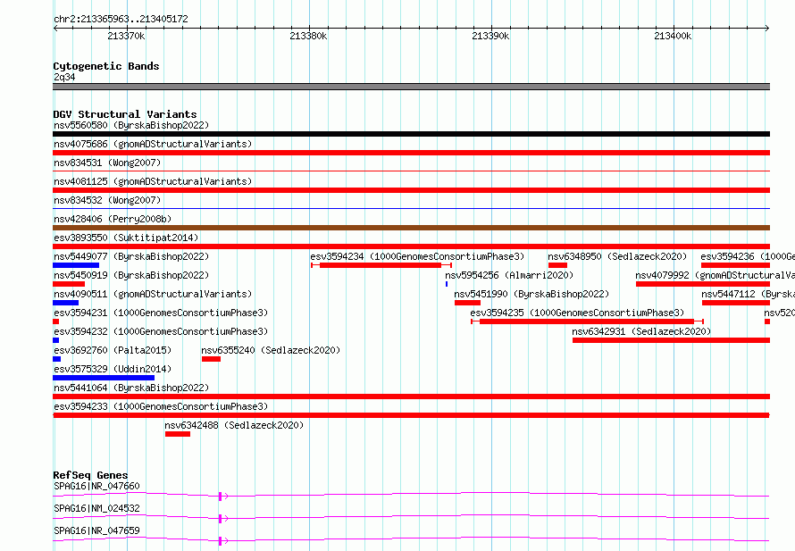Click the nsv834531 (Wong2007) variant label
The width and height of the screenshot is (795, 551).
pos(107,163)
